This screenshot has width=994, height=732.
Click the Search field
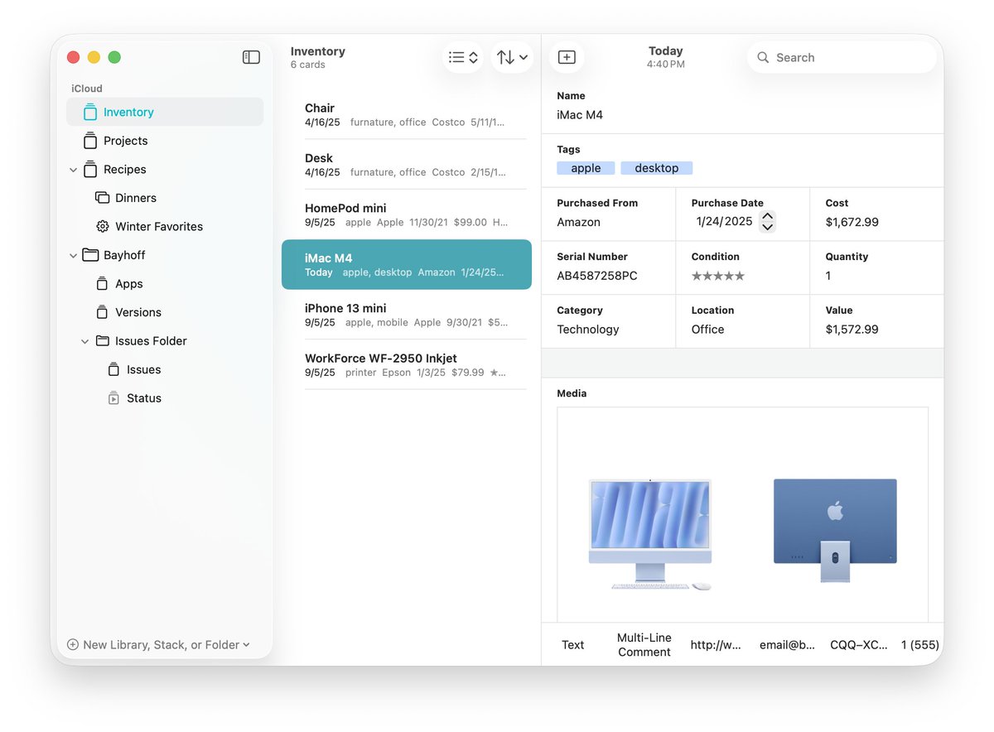[842, 57]
